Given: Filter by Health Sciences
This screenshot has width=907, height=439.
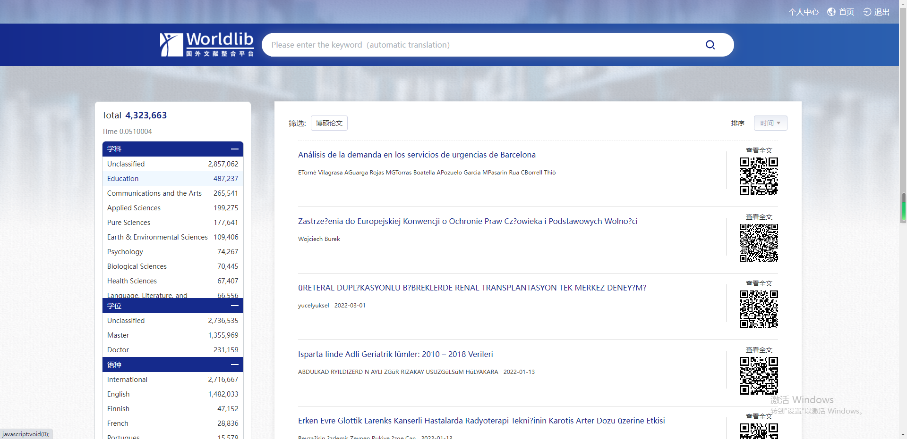Looking at the screenshot, I should (x=173, y=281).
